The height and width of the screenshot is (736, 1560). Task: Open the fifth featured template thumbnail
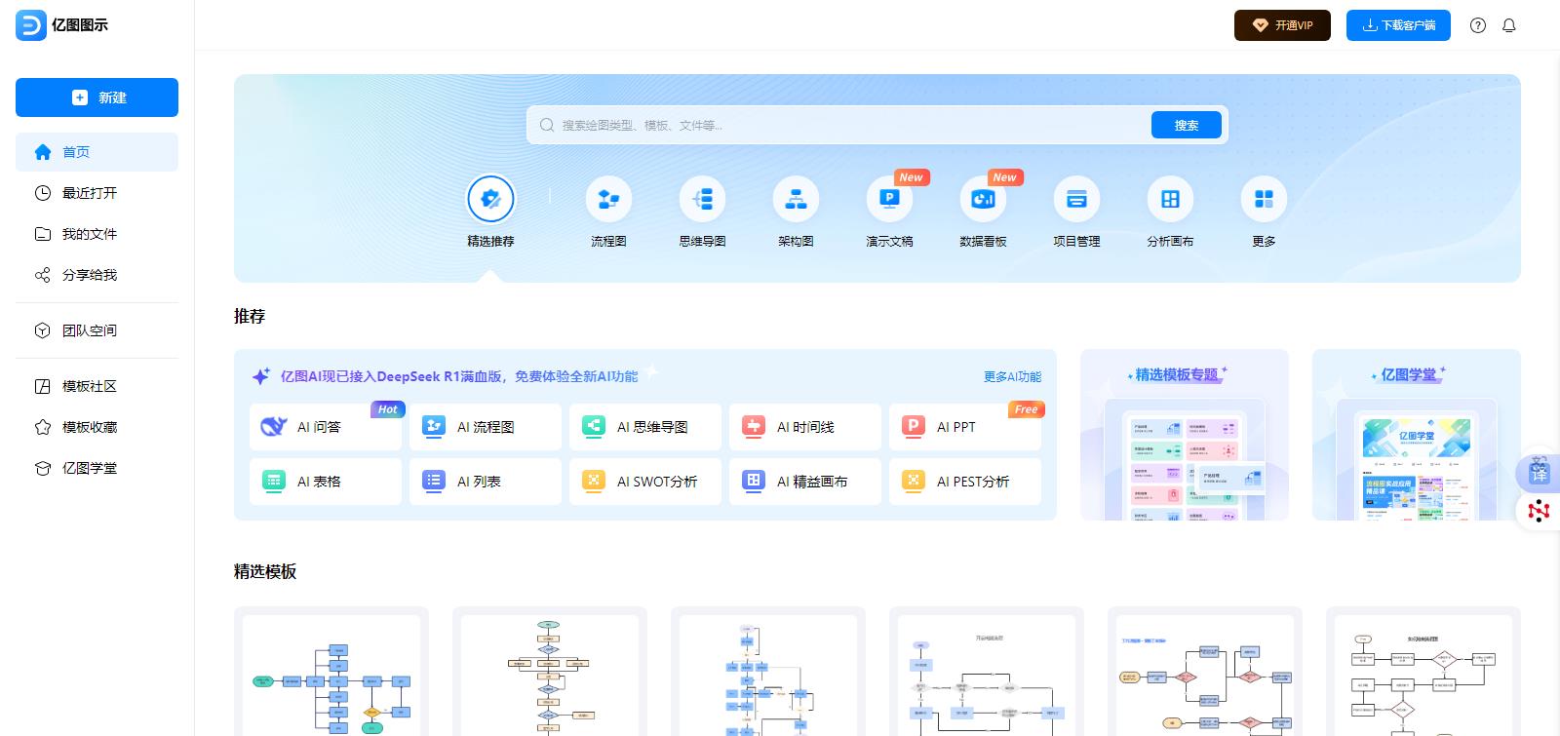pyautogui.click(x=1205, y=671)
